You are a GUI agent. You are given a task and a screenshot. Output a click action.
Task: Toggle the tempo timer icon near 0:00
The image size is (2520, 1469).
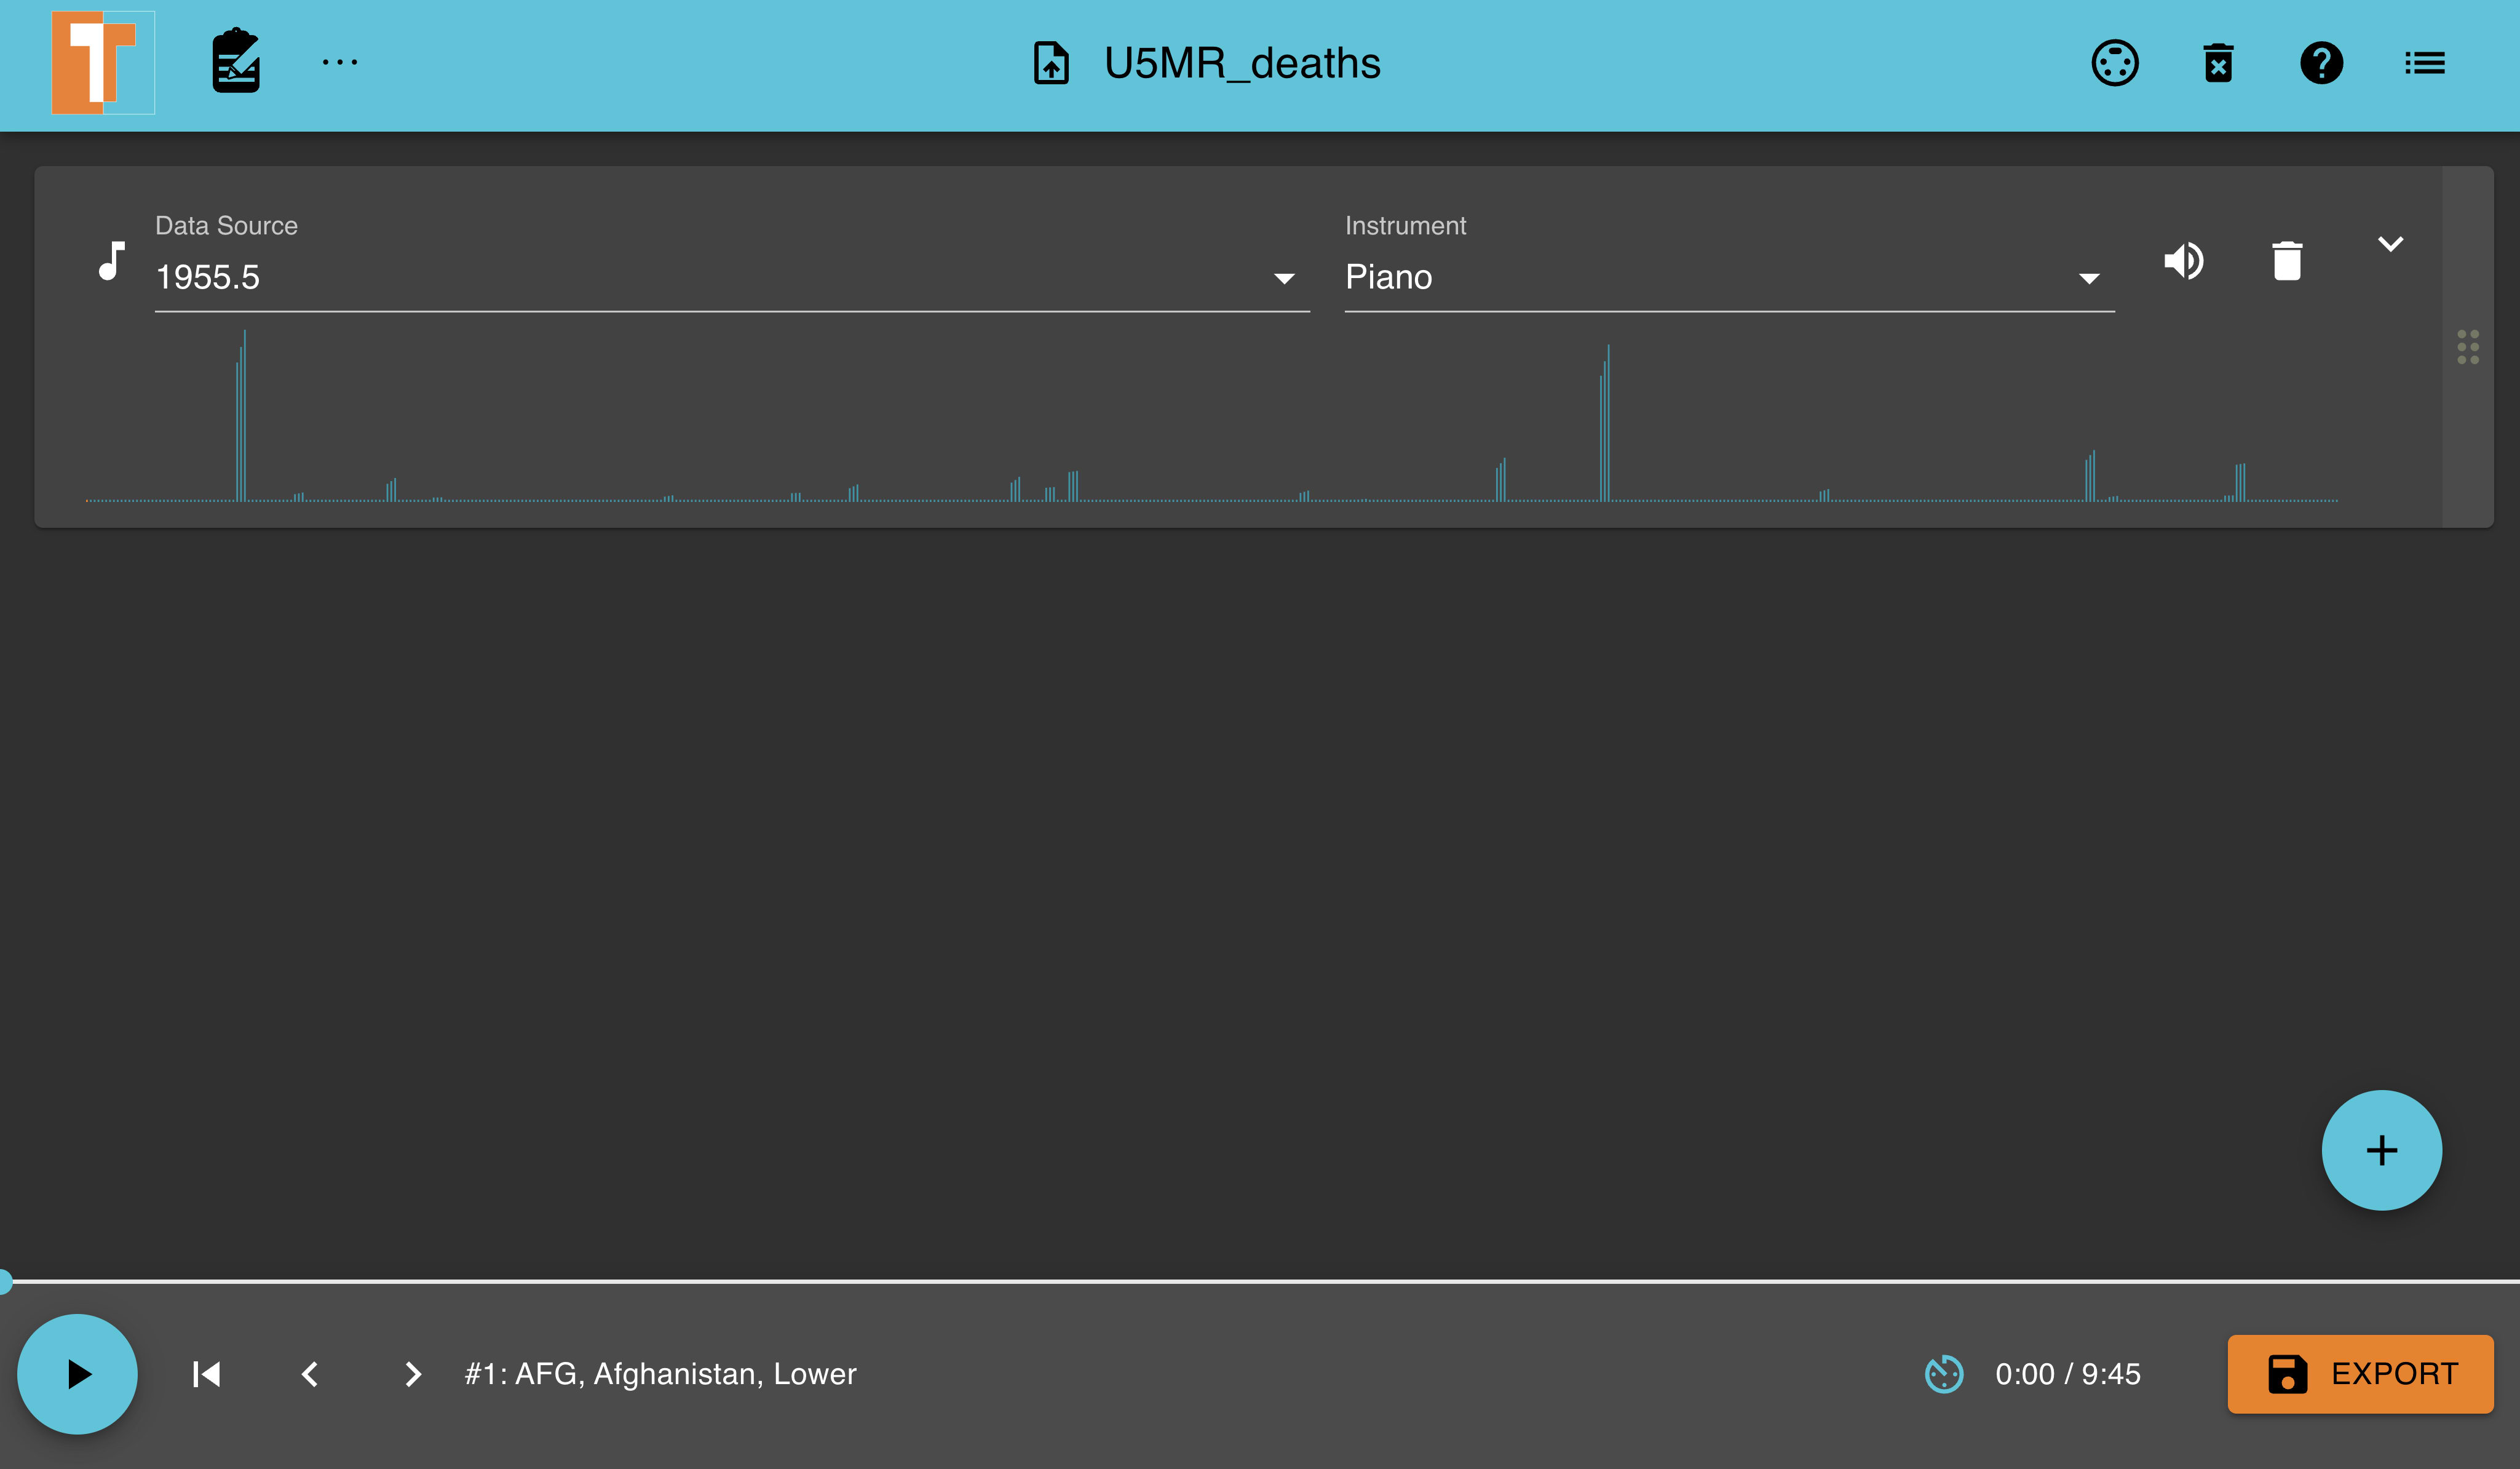1943,1374
